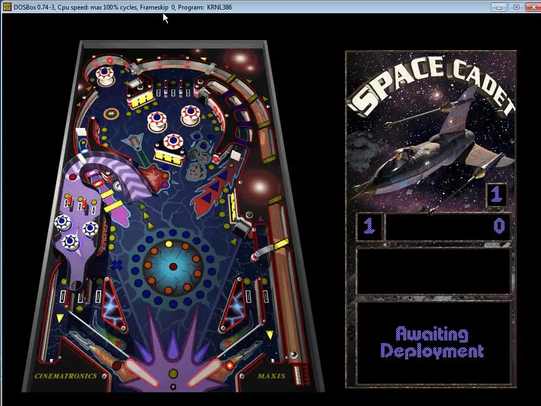The height and width of the screenshot is (406, 541).
Task: Click the green radar target light
Action: tap(111, 113)
